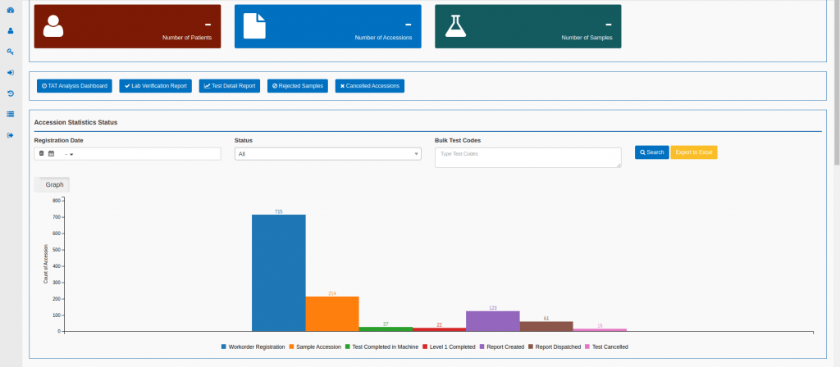The width and height of the screenshot is (840, 367).
Task: Click the sign-out icon in sidebar
Action: tap(11, 135)
